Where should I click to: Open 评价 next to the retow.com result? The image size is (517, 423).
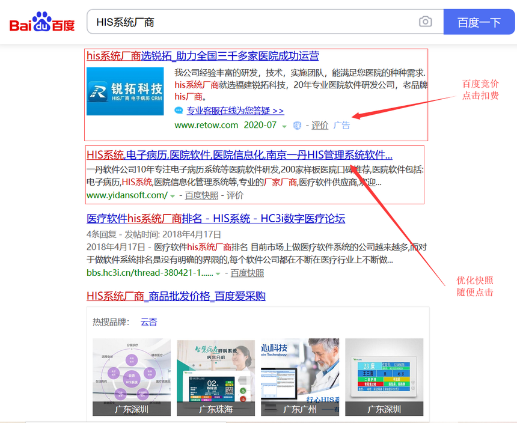(x=320, y=125)
